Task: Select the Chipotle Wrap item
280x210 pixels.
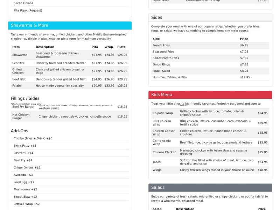Action: pos(163,113)
